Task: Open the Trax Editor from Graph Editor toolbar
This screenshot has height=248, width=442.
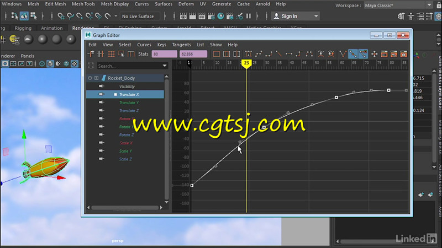Action: 394,54
